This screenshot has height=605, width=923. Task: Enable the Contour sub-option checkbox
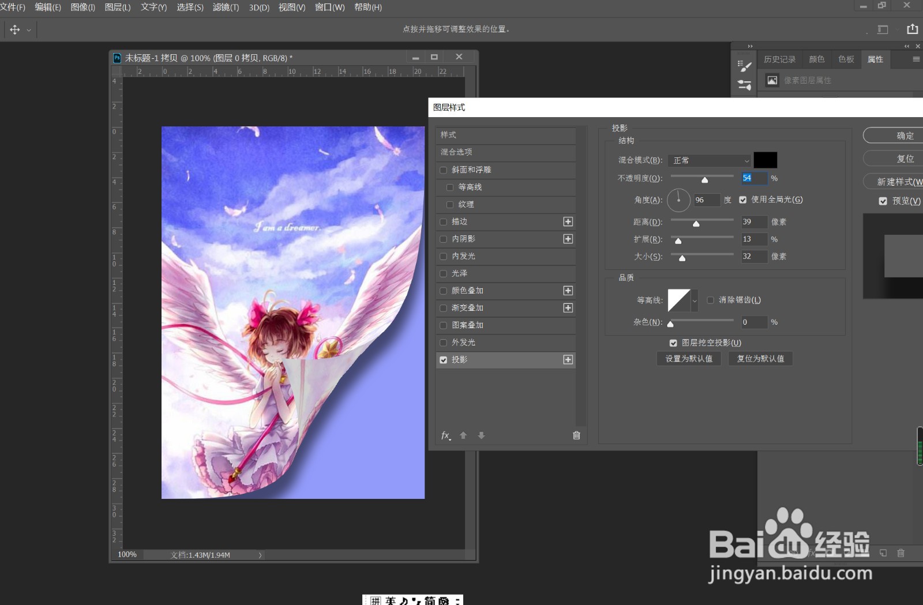click(x=450, y=187)
